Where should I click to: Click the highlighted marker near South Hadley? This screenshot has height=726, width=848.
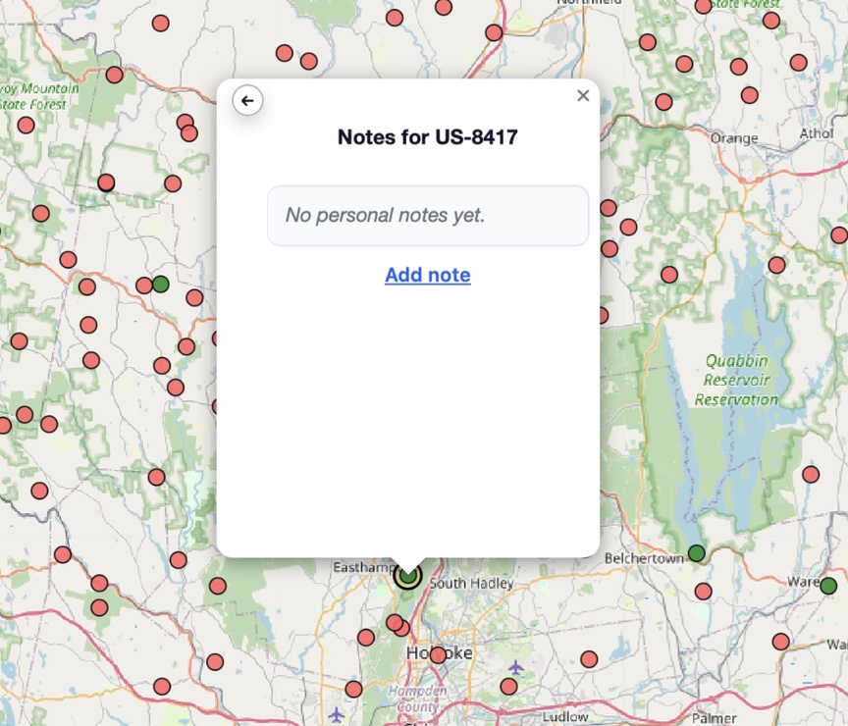pyautogui.click(x=407, y=576)
